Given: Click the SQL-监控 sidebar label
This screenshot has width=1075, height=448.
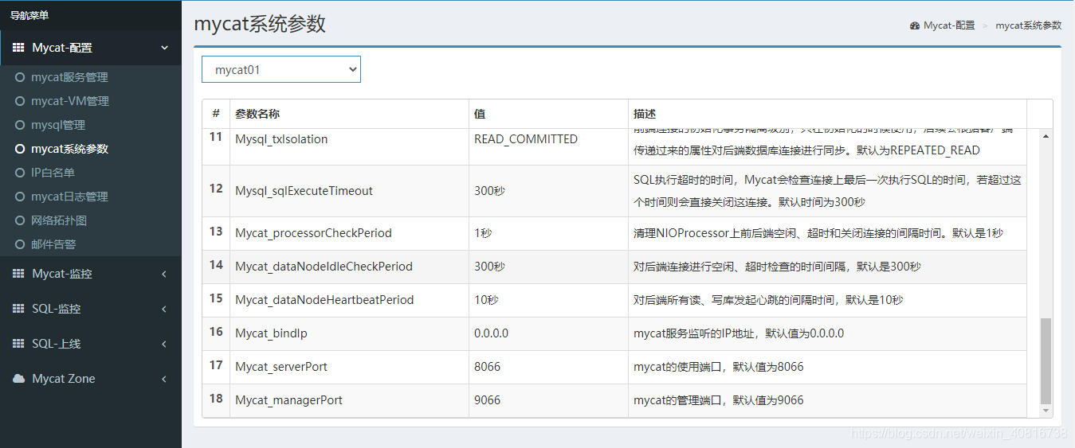Looking at the screenshot, I should pyautogui.click(x=57, y=309).
